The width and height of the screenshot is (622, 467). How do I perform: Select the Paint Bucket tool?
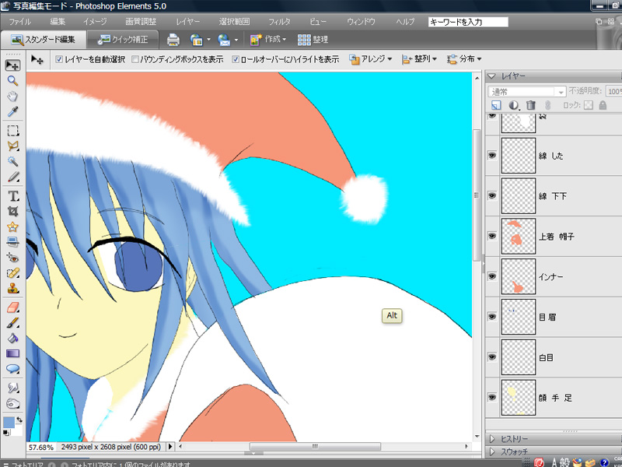point(12,339)
